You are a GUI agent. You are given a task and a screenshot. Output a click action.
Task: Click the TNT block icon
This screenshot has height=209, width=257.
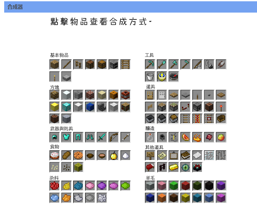[125, 95]
